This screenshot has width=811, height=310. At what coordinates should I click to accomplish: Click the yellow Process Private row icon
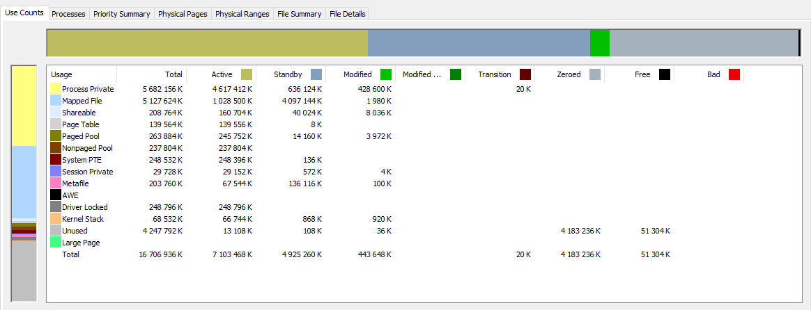pyautogui.click(x=56, y=89)
